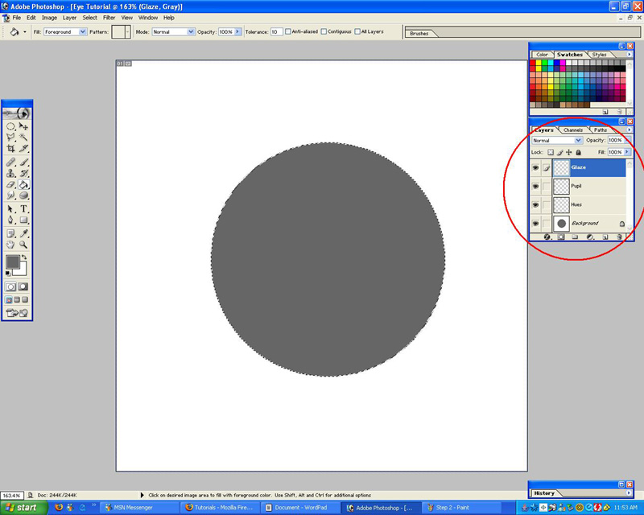
Task: Select the Eraser tool
Action: point(10,184)
